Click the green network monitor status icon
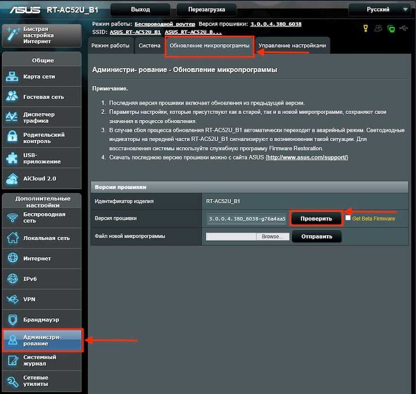 coord(391,28)
